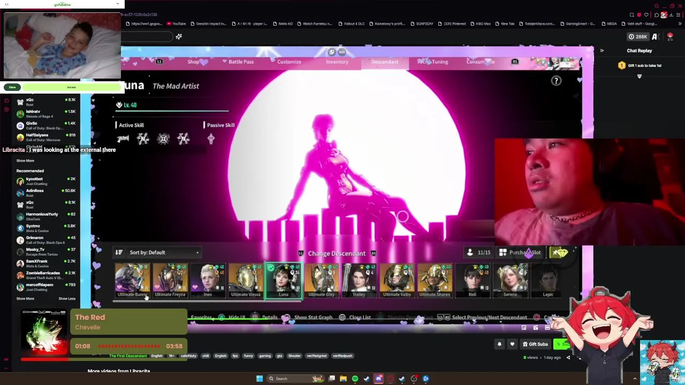Open kyootbot recommended channel
The height and width of the screenshot is (385, 685).
(47, 181)
